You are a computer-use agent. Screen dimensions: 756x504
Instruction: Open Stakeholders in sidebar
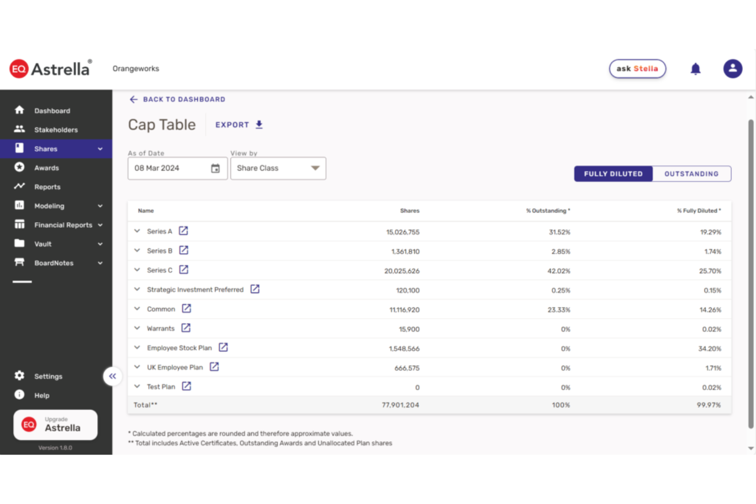56,130
